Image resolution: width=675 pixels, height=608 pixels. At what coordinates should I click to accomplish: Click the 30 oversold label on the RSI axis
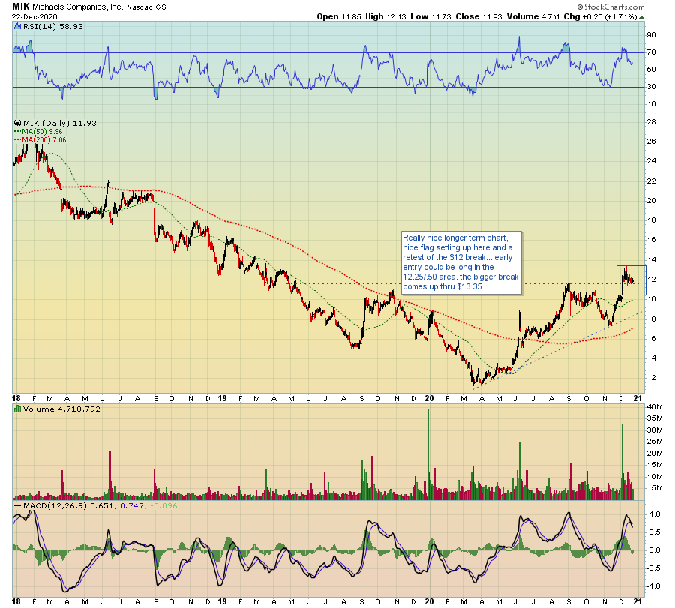(651, 87)
